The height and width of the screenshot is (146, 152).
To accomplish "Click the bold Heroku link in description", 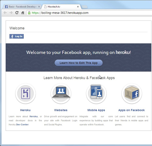I will tap(33, 116).
